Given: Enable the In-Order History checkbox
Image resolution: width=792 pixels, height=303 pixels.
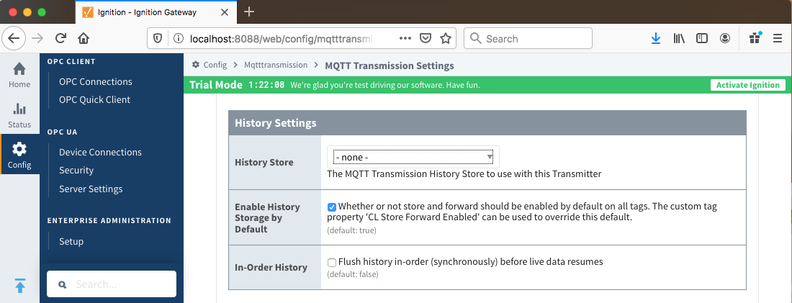Looking at the screenshot, I should (331, 263).
